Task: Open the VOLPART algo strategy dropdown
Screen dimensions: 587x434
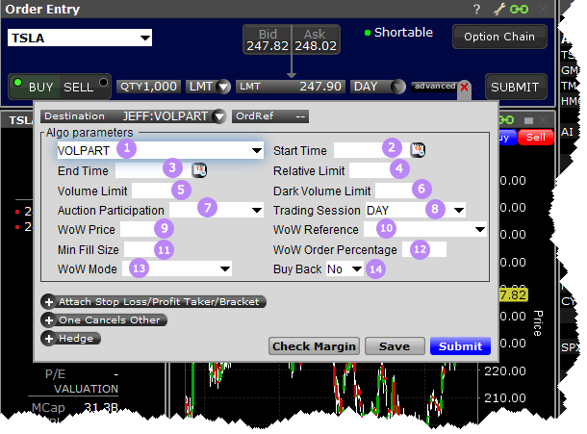Action: click(256, 151)
